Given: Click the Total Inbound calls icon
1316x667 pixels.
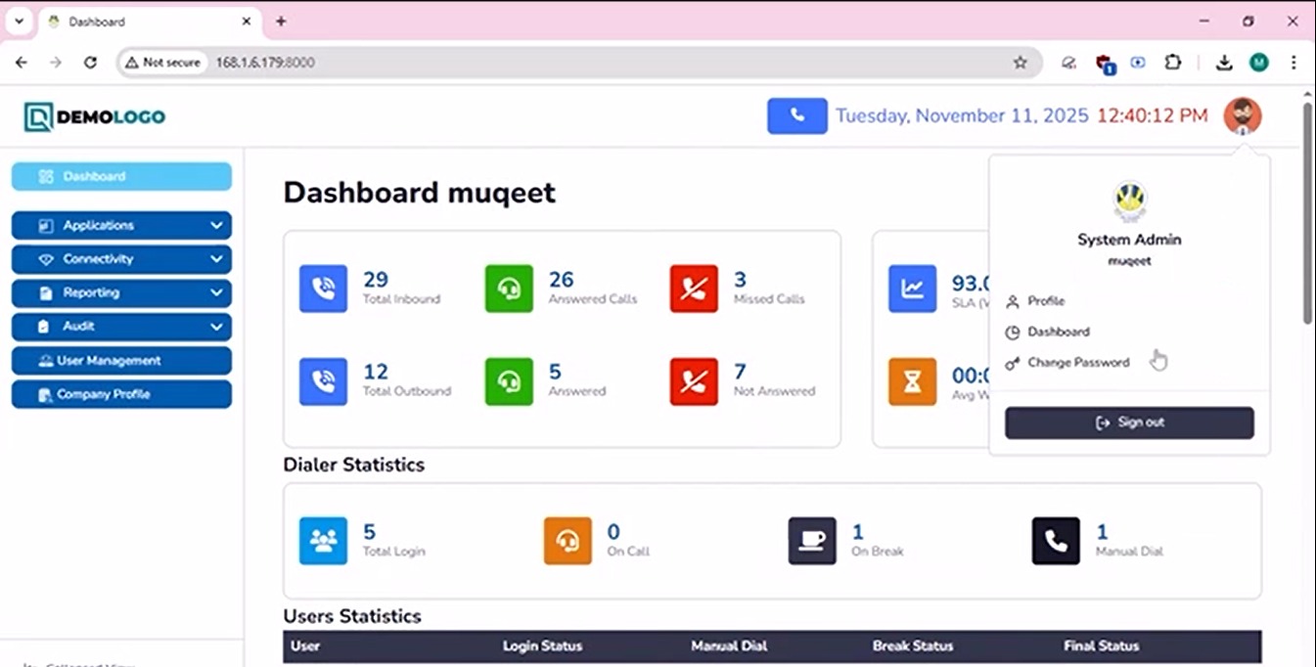Looking at the screenshot, I should point(323,289).
